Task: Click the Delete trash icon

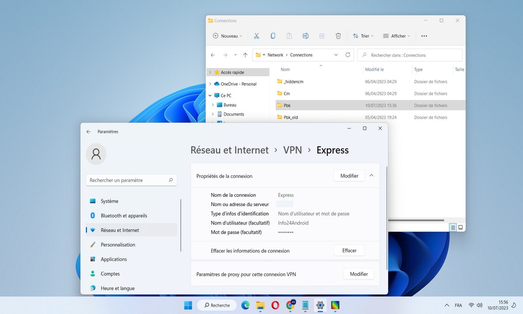Action: (338, 36)
